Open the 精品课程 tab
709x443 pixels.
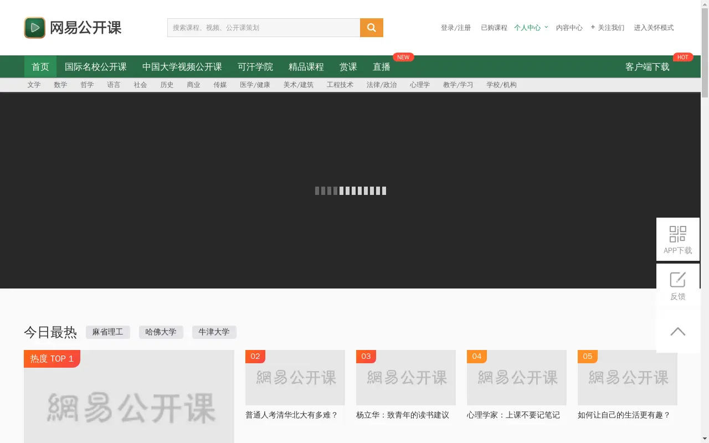click(306, 66)
